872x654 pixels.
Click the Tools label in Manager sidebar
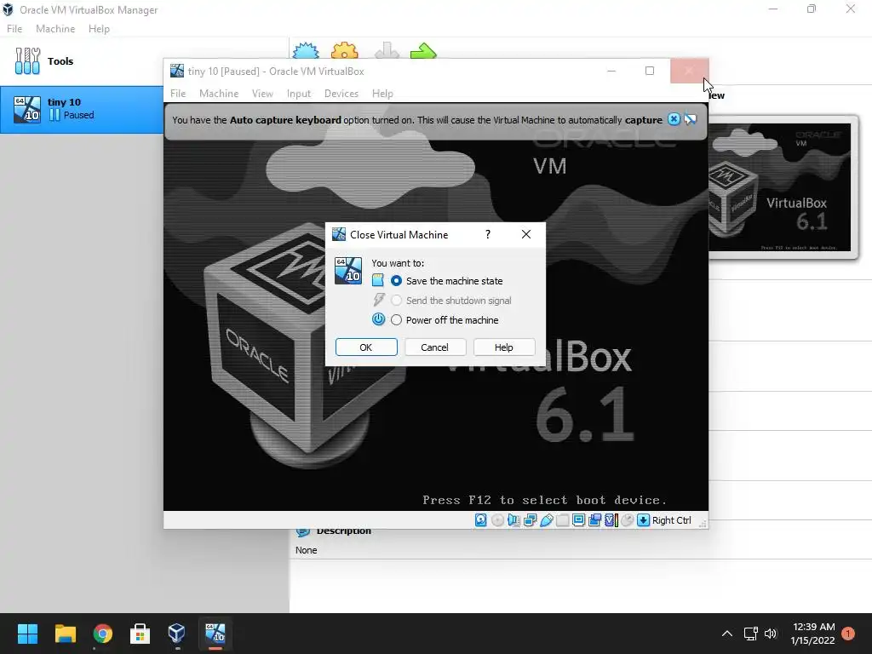[60, 61]
